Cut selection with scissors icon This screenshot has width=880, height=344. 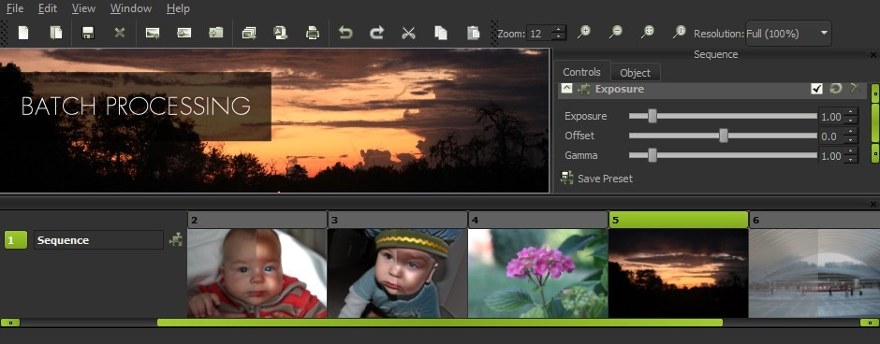coord(408,33)
